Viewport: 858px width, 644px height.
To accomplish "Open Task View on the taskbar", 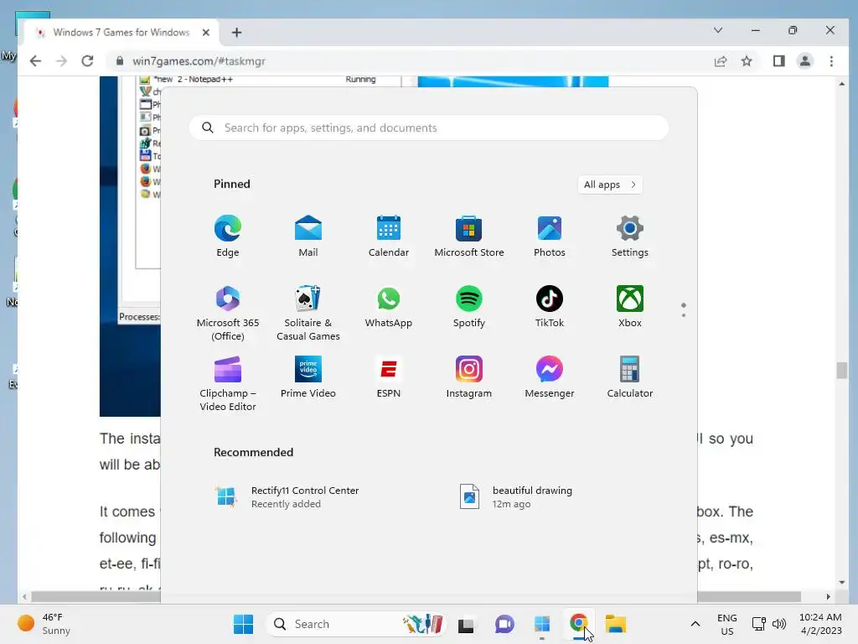I will tap(466, 624).
